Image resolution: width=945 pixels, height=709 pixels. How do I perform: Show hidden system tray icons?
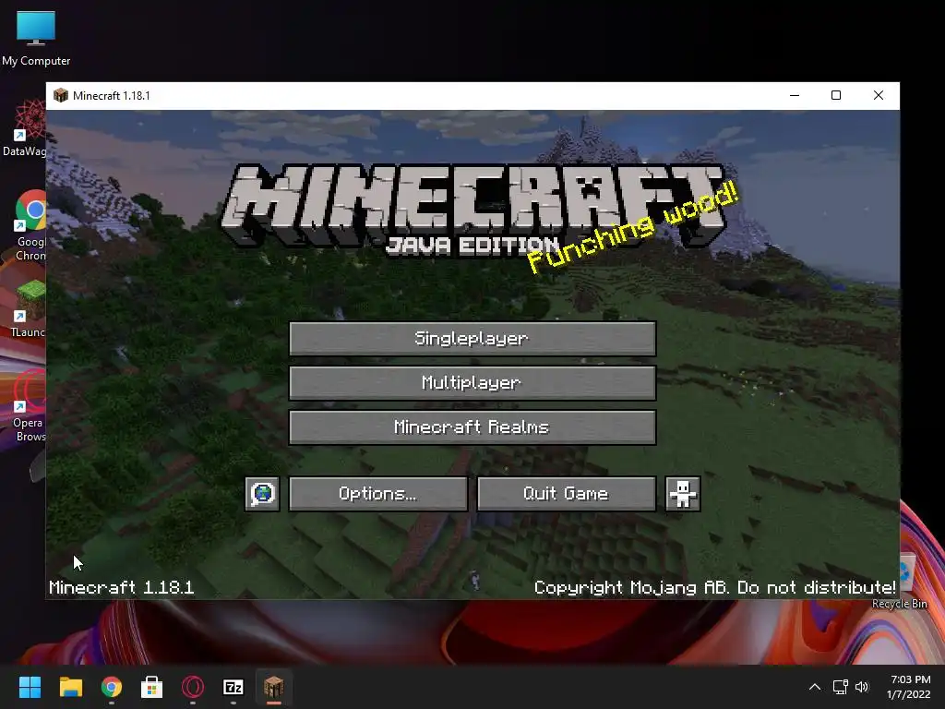(x=814, y=687)
